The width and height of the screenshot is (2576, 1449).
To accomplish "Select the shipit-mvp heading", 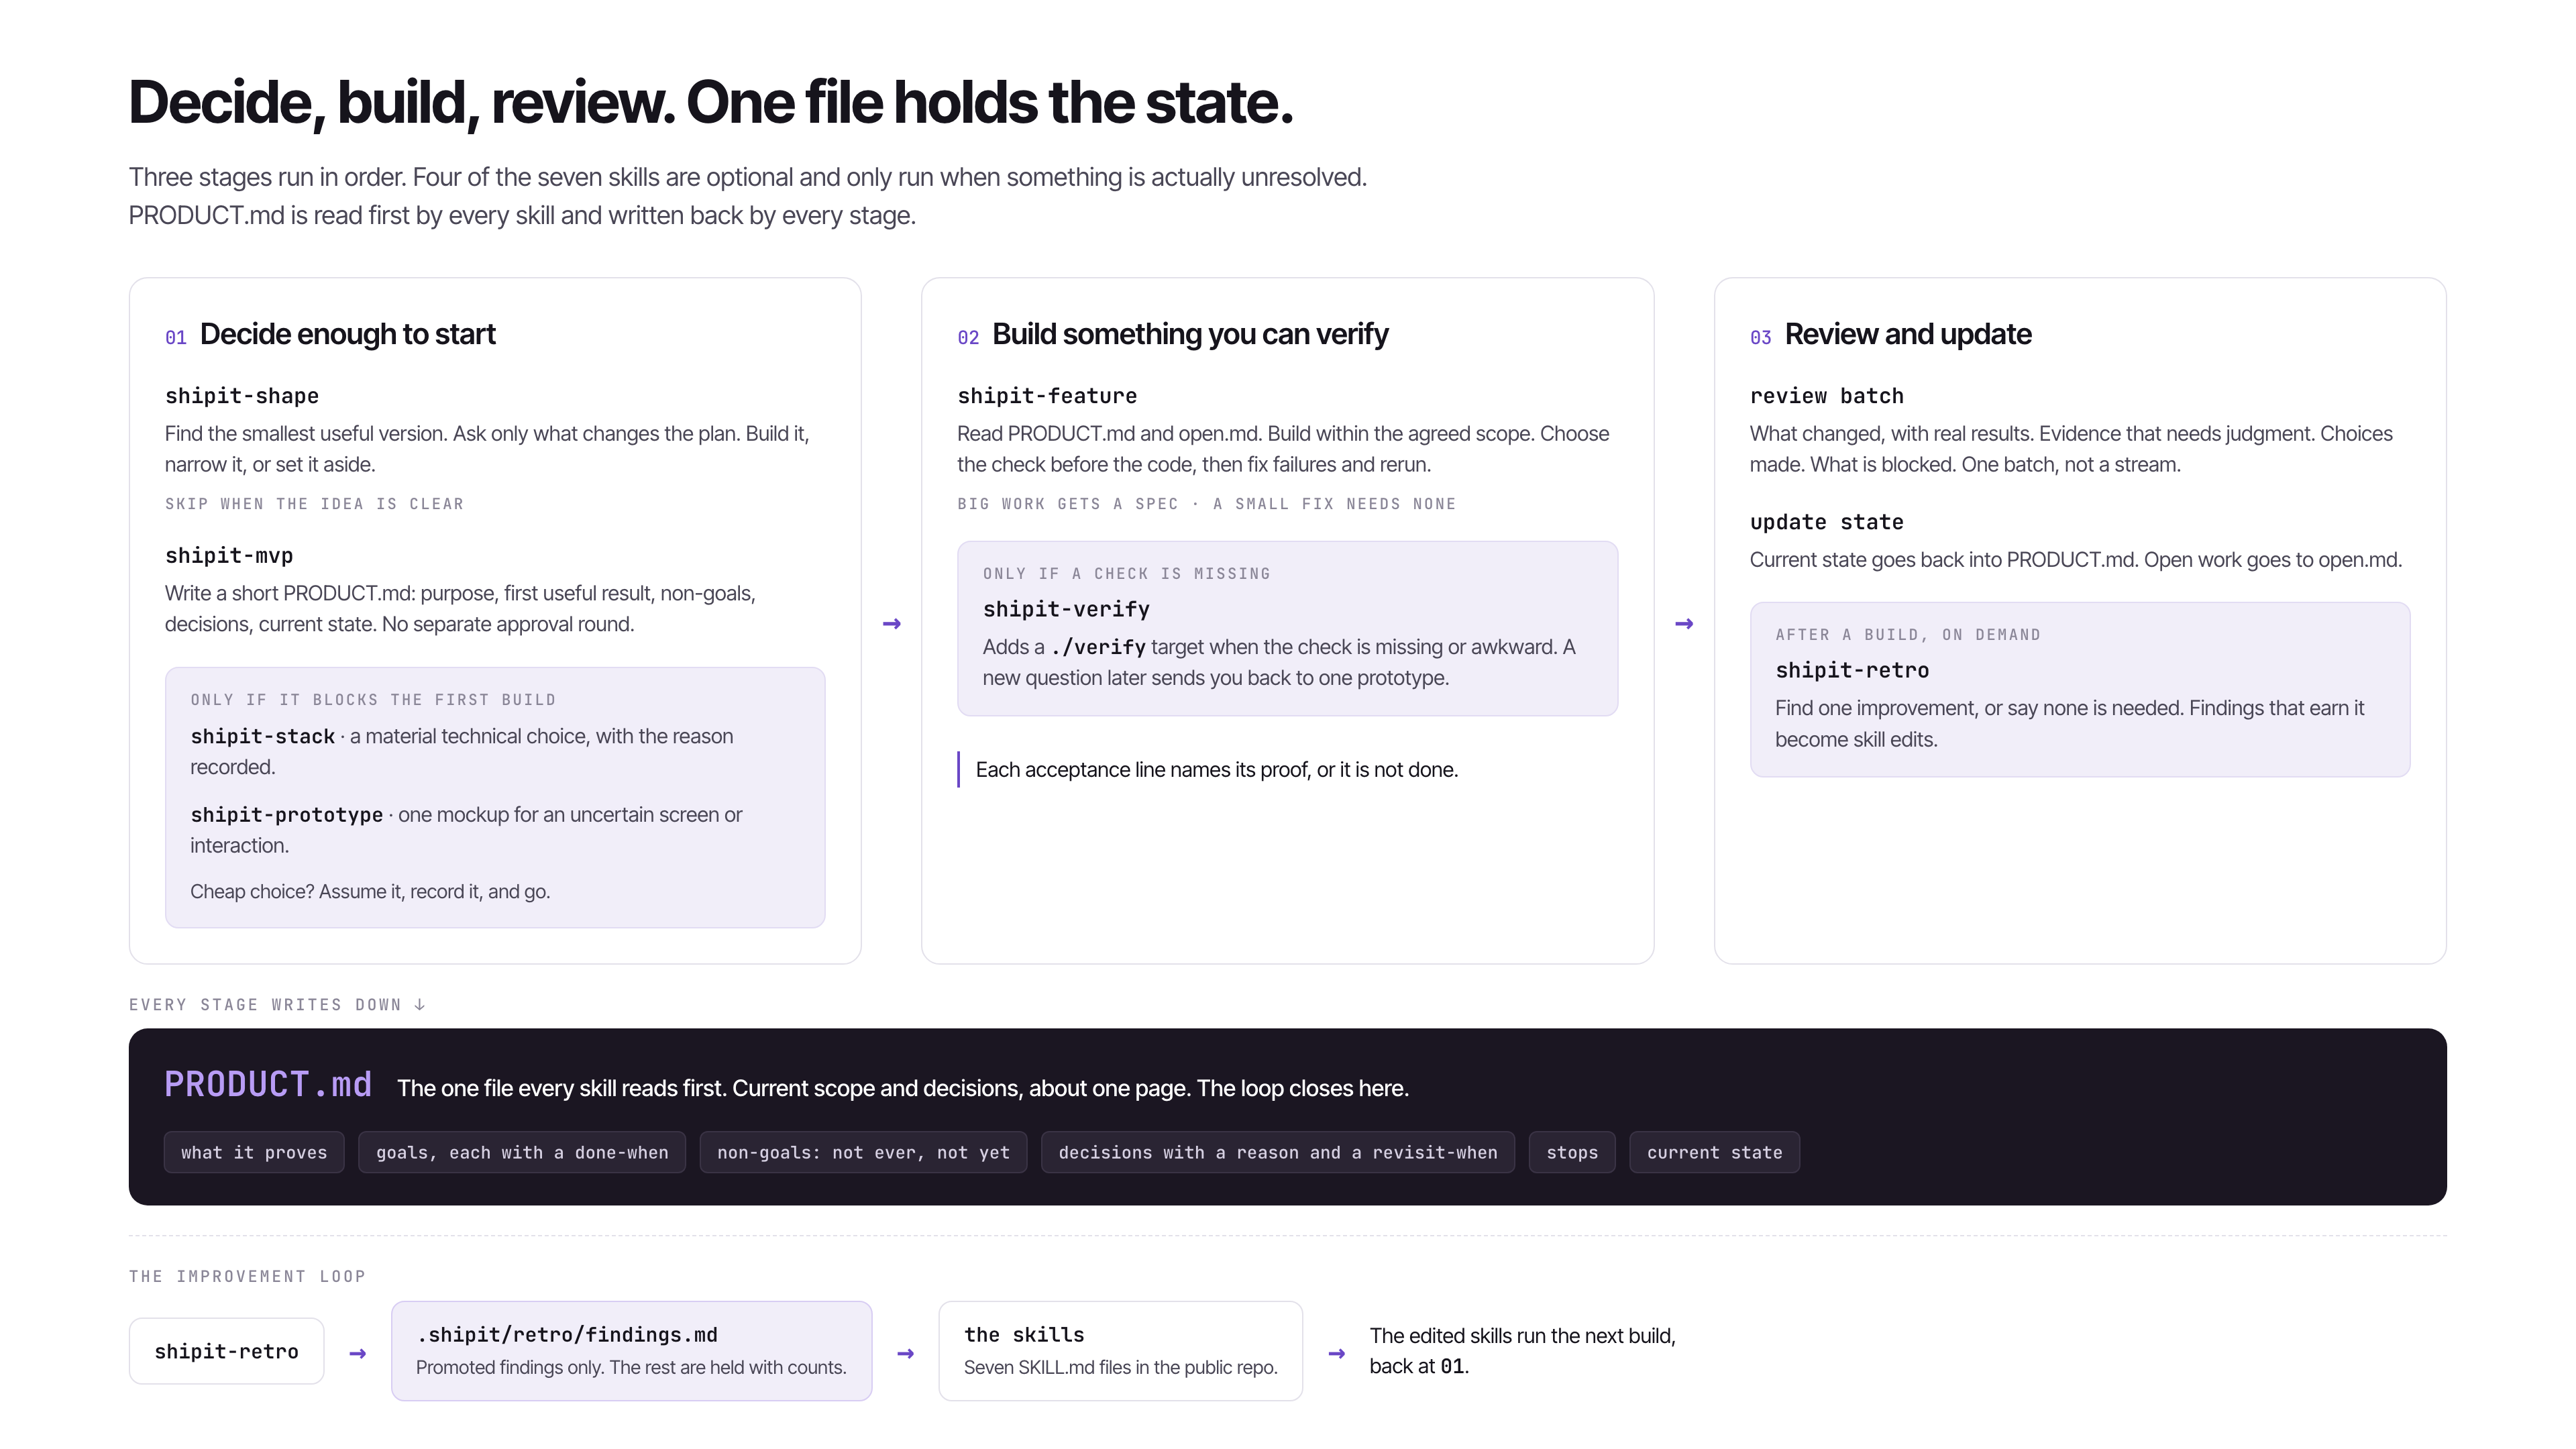I will pos(229,556).
